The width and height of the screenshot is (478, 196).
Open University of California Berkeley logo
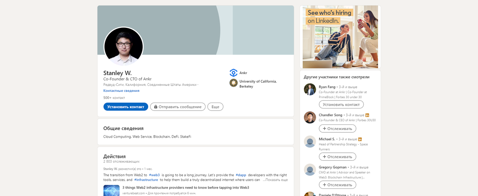click(x=233, y=83)
